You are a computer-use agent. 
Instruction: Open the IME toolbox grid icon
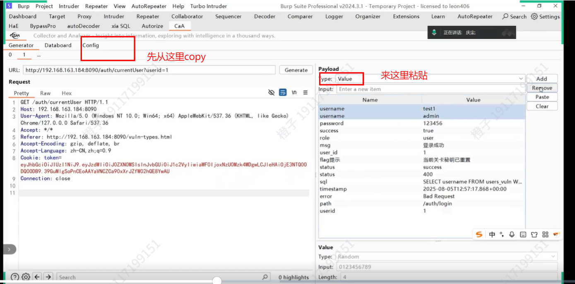(545, 234)
